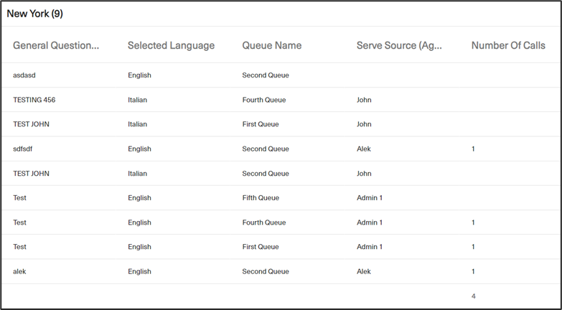Click Fourth Queue in the Admin 1 row

(x=264, y=222)
